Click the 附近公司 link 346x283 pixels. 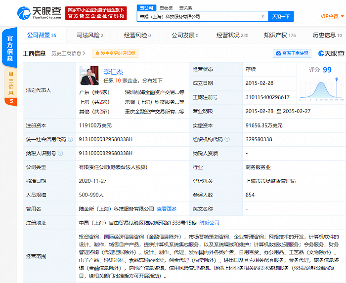coord(209,223)
